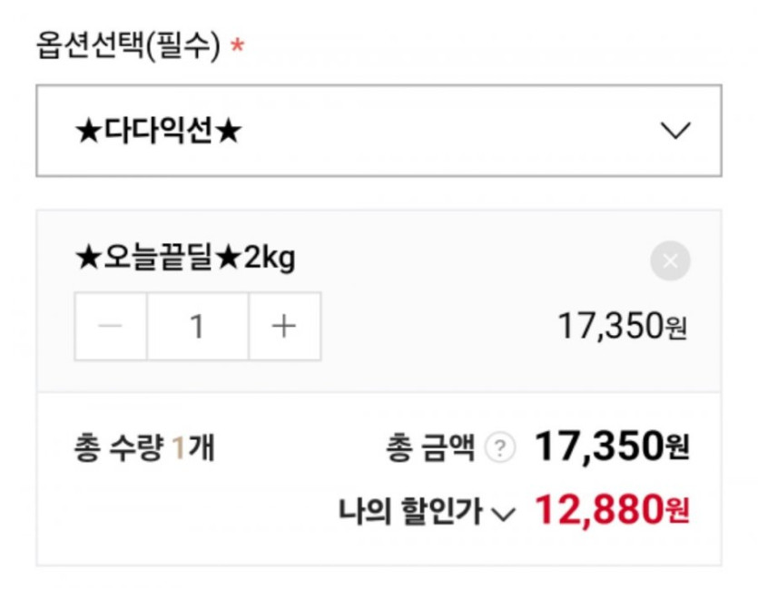Open the ★다다익선★ option dropdown
The width and height of the screenshot is (758, 590).
click(379, 131)
